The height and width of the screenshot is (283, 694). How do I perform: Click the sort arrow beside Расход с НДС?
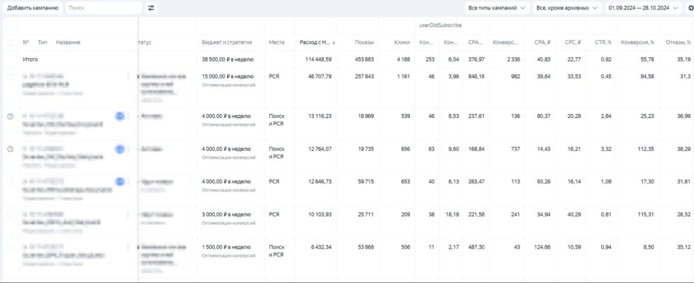click(334, 43)
